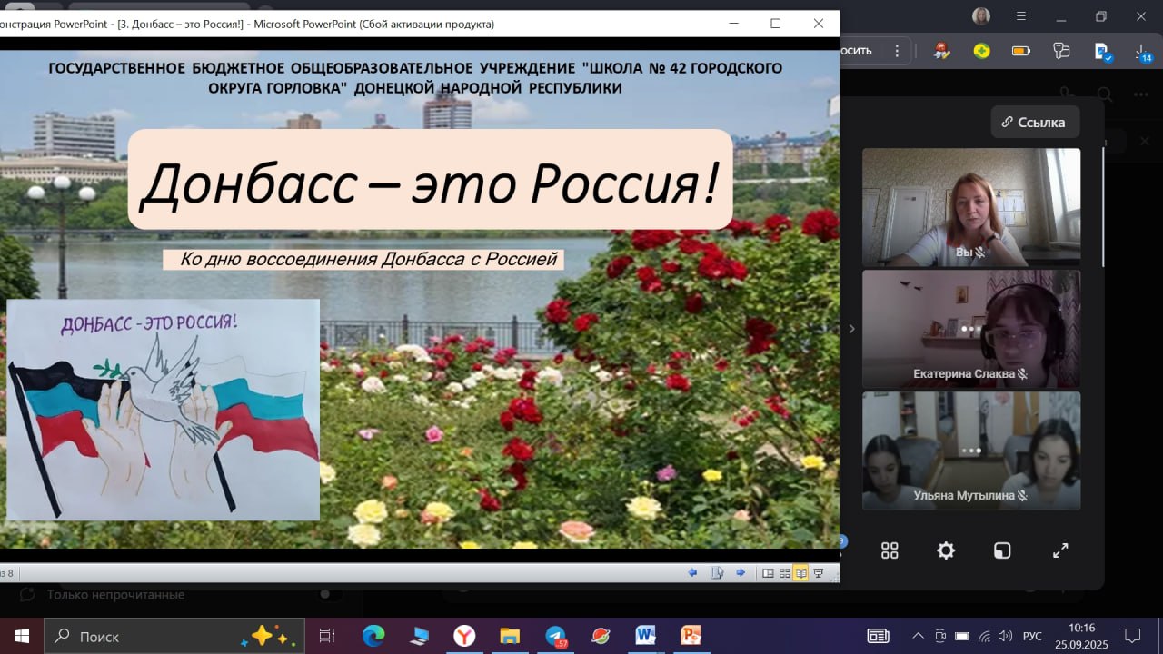The width and height of the screenshot is (1163, 654).
Task: Click camera-in-use tray icon
Action: click(940, 636)
